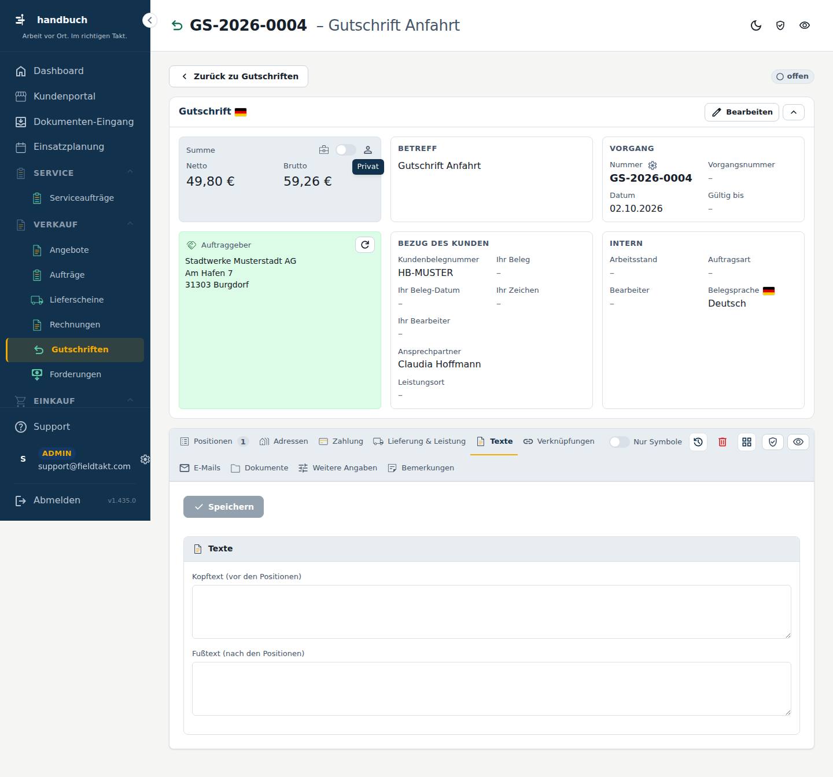Image resolution: width=833 pixels, height=777 pixels.
Task: Collapse the SERVICE section in the sidebar
Action: click(x=75, y=173)
